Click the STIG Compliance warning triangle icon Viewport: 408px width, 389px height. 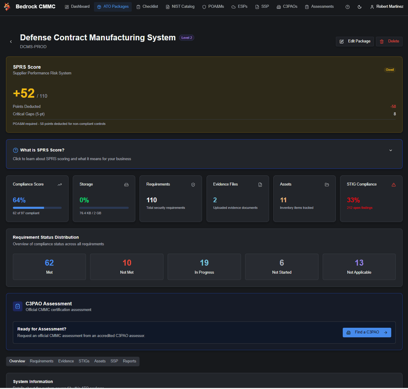coord(394,185)
